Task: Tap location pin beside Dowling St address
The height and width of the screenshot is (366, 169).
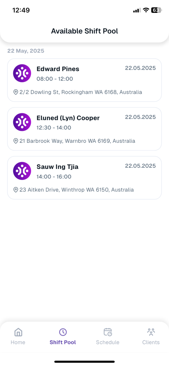Action: click(16, 92)
